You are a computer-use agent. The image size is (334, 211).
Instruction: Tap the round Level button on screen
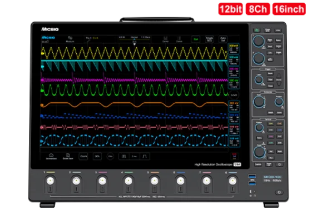point(234,95)
